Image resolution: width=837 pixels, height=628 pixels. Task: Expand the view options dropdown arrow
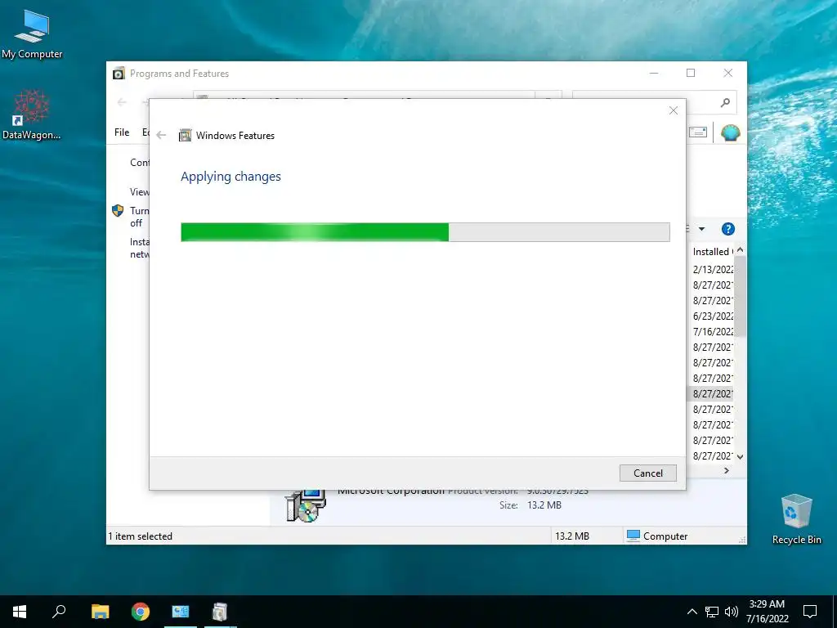[x=701, y=229]
